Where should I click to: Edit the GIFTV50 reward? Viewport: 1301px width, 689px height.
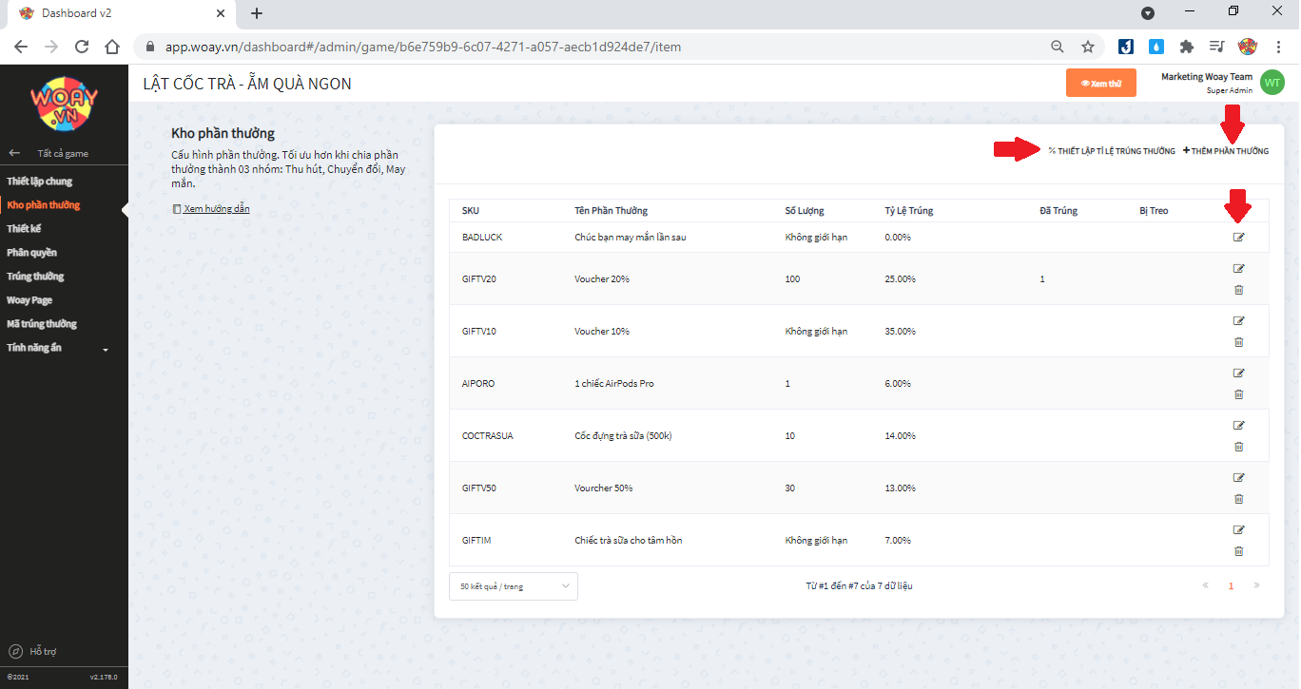1238,478
